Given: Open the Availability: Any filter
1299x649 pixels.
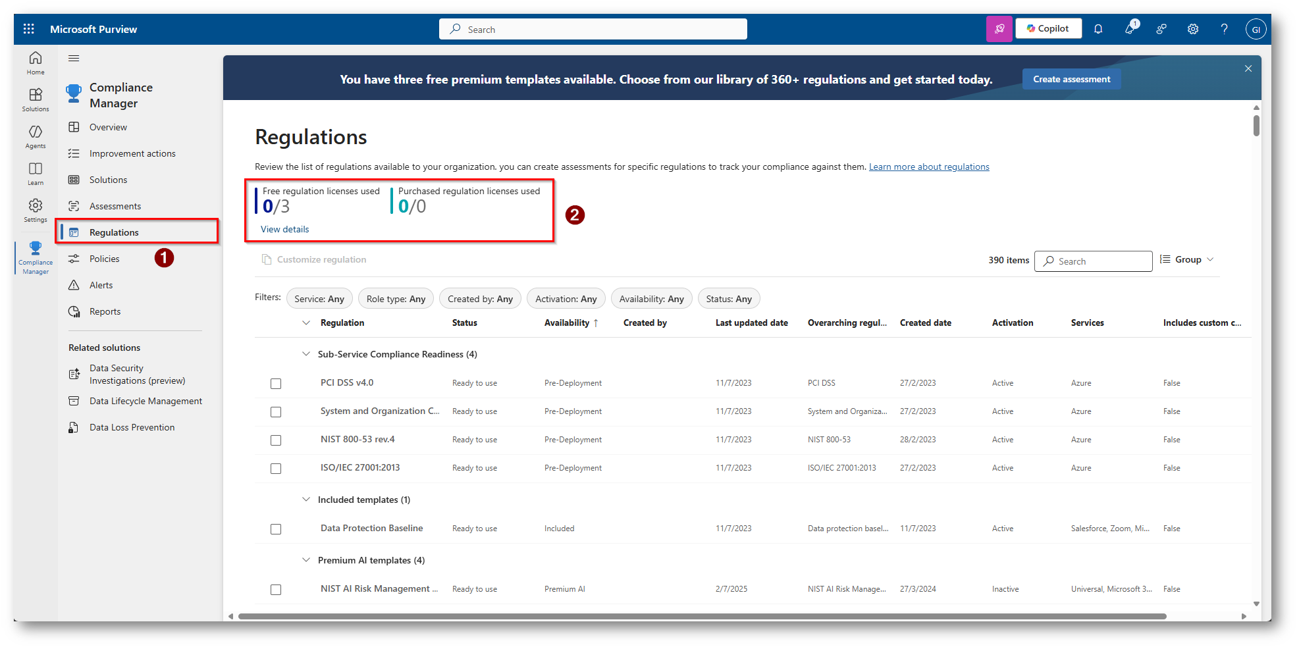Looking at the screenshot, I should (651, 299).
